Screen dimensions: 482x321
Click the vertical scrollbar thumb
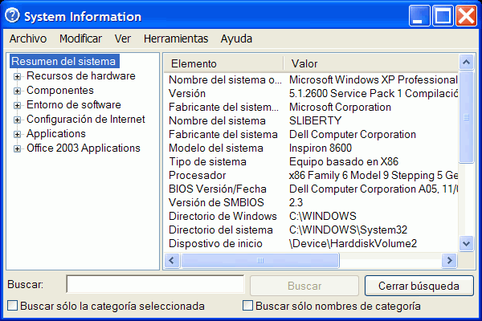pyautogui.click(x=466, y=117)
